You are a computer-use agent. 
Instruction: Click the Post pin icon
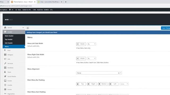[x=5, y=50]
